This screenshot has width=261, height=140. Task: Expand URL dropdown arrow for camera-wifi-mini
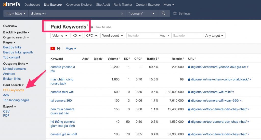pos(233,92)
